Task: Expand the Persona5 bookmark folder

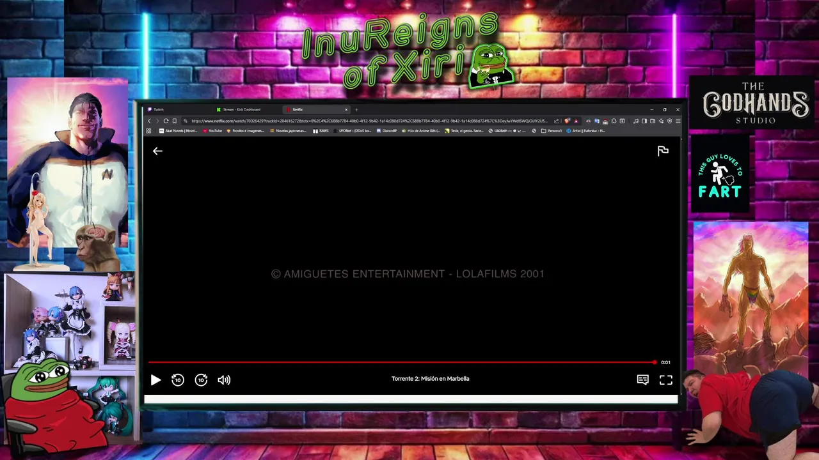Action: tap(551, 131)
